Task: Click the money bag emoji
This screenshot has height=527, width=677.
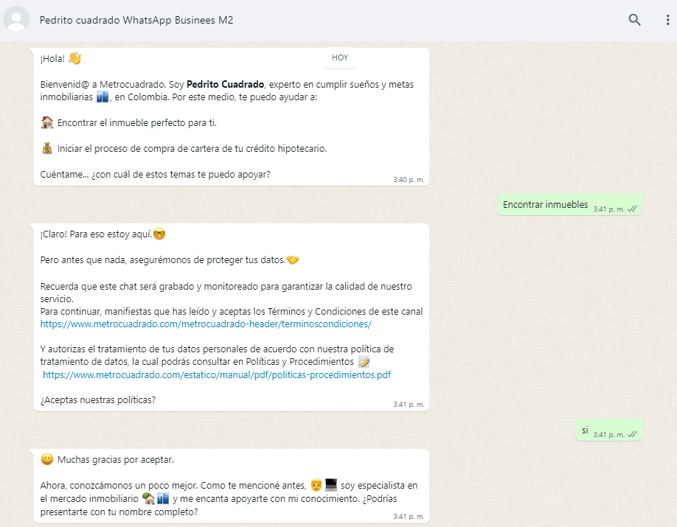Action: pyautogui.click(x=47, y=148)
